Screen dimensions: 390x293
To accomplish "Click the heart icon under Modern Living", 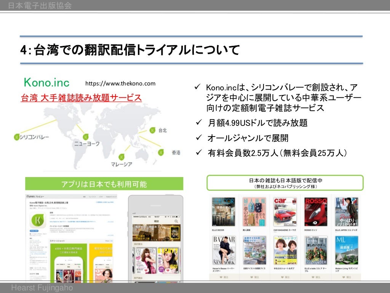I will coord(344,277).
